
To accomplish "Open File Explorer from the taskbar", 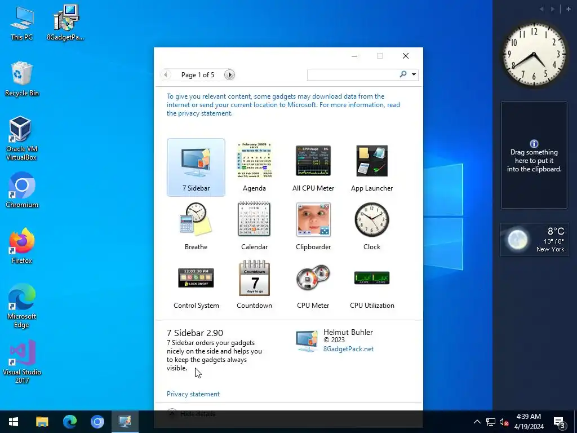I will coord(42,422).
